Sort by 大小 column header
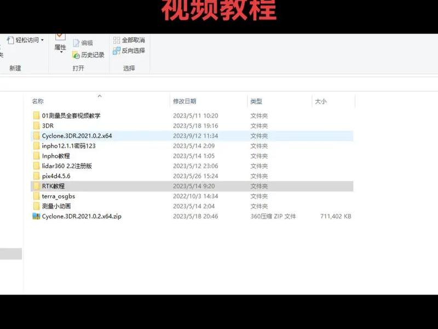Viewport: 438px width, 329px height. point(321,101)
